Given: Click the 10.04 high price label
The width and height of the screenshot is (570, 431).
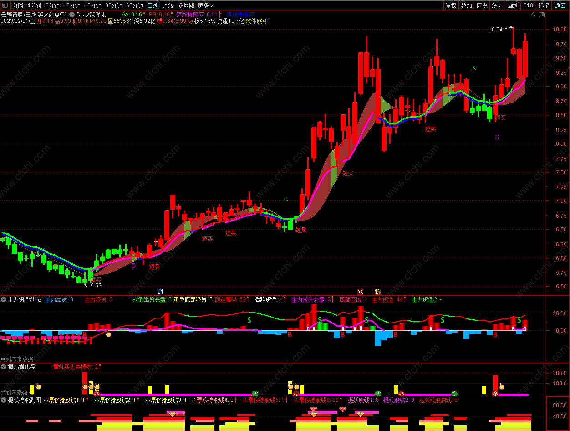Looking at the screenshot, I should pyautogui.click(x=495, y=30).
